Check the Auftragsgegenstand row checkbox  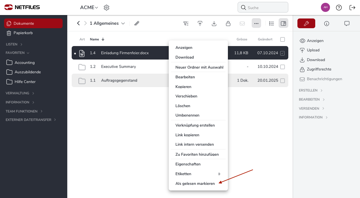(283, 81)
